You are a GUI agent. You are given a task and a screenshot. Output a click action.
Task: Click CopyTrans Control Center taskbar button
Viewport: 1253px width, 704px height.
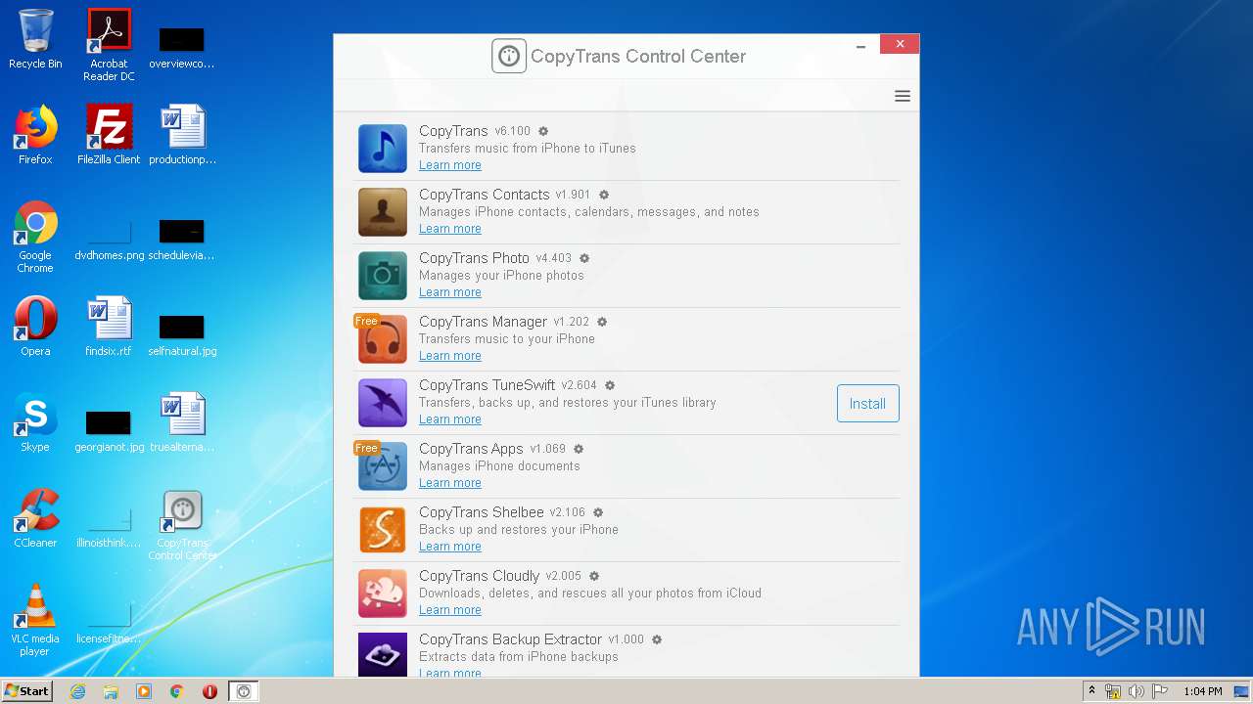pos(244,691)
